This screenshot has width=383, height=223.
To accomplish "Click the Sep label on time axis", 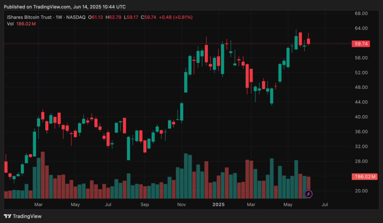I will (x=145, y=204).
